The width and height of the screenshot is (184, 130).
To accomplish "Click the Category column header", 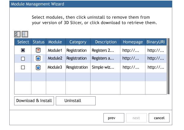I will point(78,42).
